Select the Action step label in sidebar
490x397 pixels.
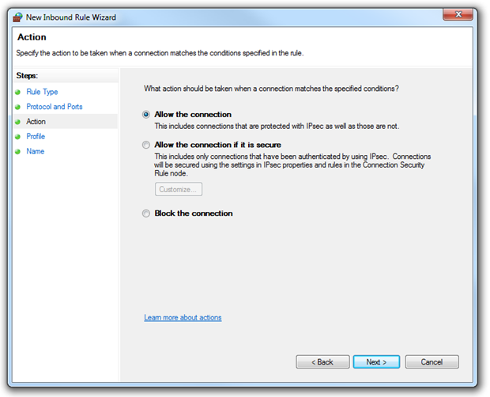point(36,122)
